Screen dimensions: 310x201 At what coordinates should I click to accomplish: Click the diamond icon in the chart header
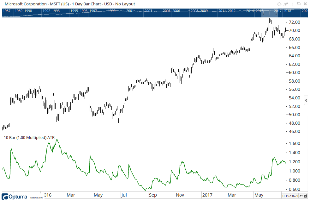(x=279, y=4)
